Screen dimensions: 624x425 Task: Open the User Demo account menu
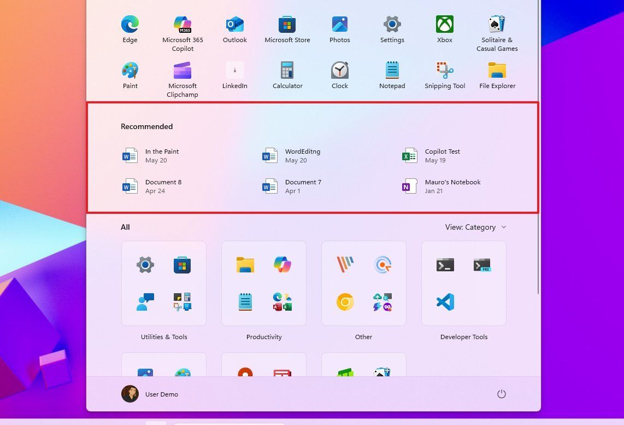coord(150,394)
